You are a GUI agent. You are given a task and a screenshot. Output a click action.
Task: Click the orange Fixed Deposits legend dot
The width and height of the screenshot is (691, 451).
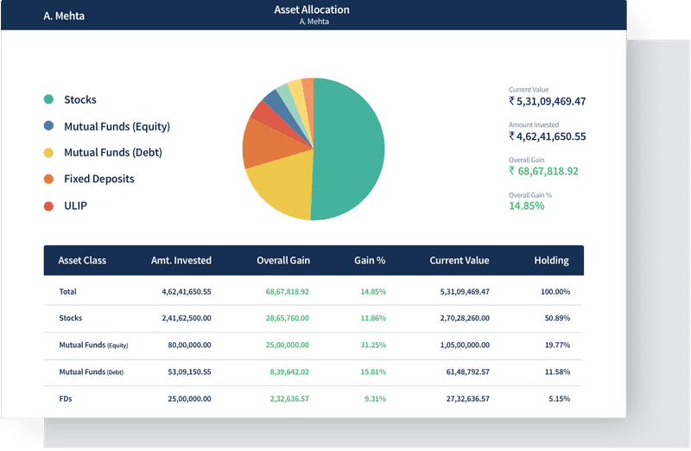48,179
